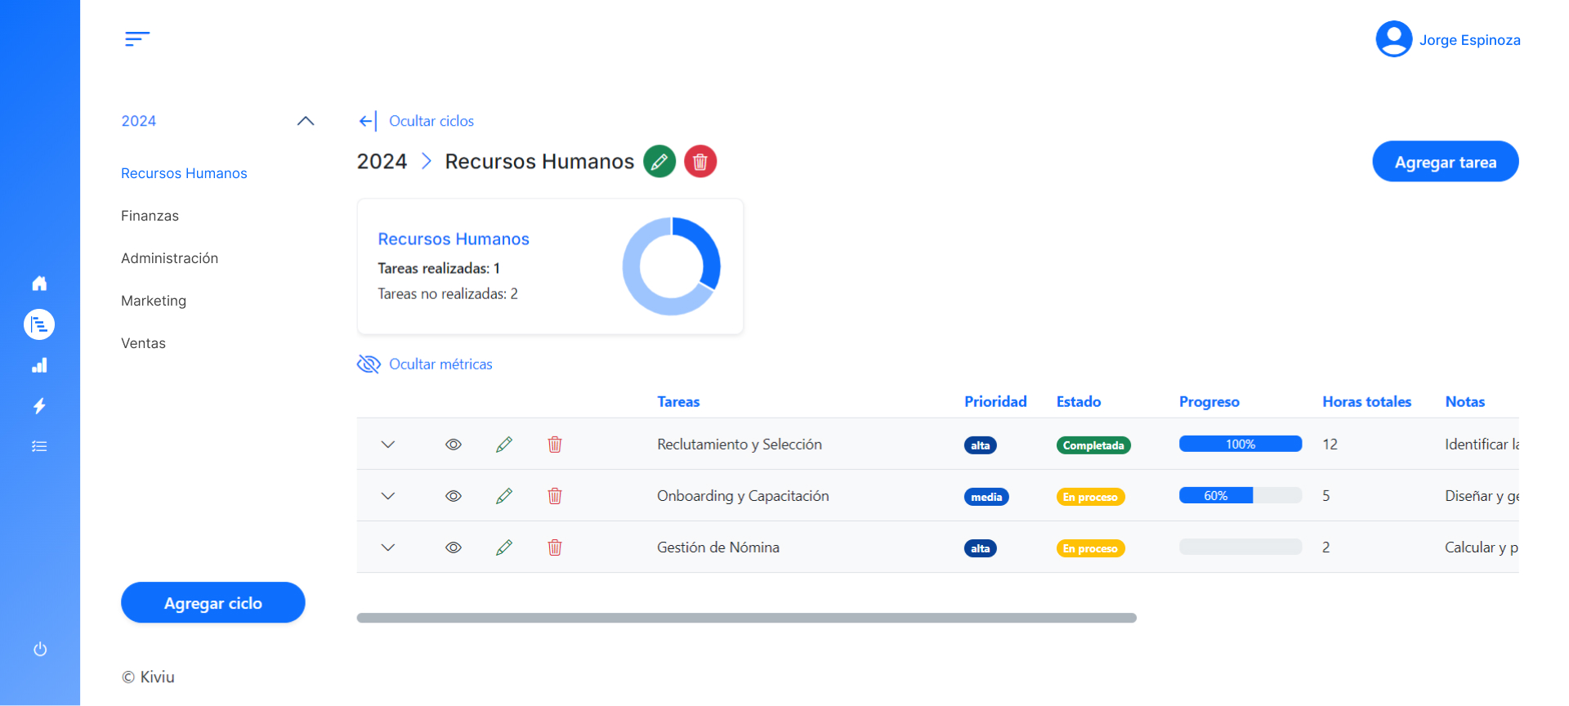Delete the Gestión de Nómina task
1569x706 pixels.
pos(555,547)
